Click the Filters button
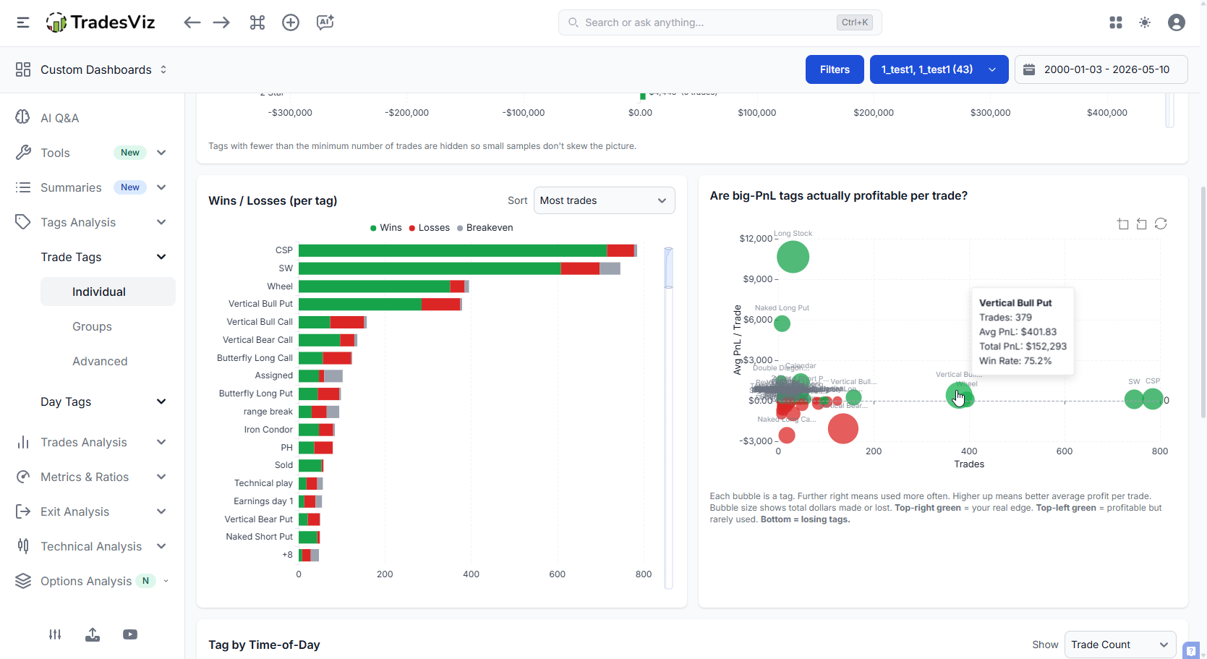The width and height of the screenshot is (1207, 659). (x=835, y=69)
